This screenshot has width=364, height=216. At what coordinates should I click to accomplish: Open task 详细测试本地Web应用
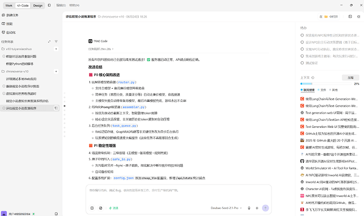pyautogui.click(x=21, y=79)
